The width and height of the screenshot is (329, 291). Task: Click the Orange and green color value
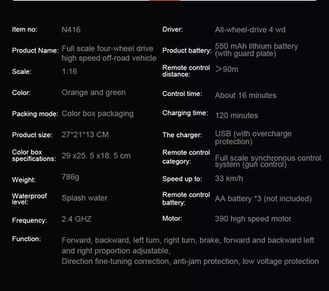click(93, 93)
